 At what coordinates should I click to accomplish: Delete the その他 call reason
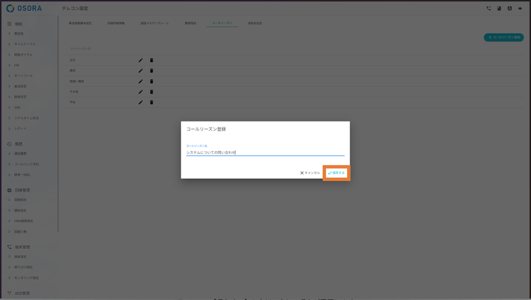click(x=152, y=92)
